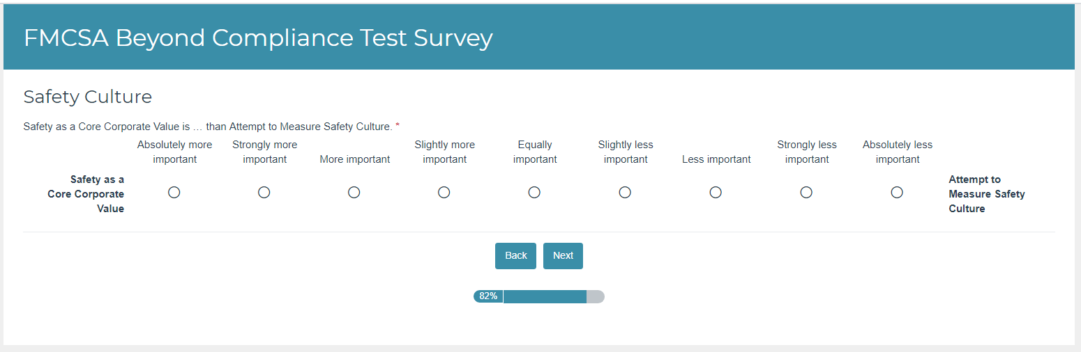Screen dimensions: 1081x352
Task: Go to the previous page with Back
Action: pos(515,256)
